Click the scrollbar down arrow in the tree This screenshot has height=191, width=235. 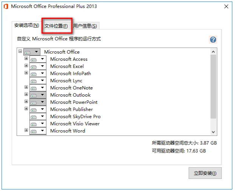tap(213, 132)
